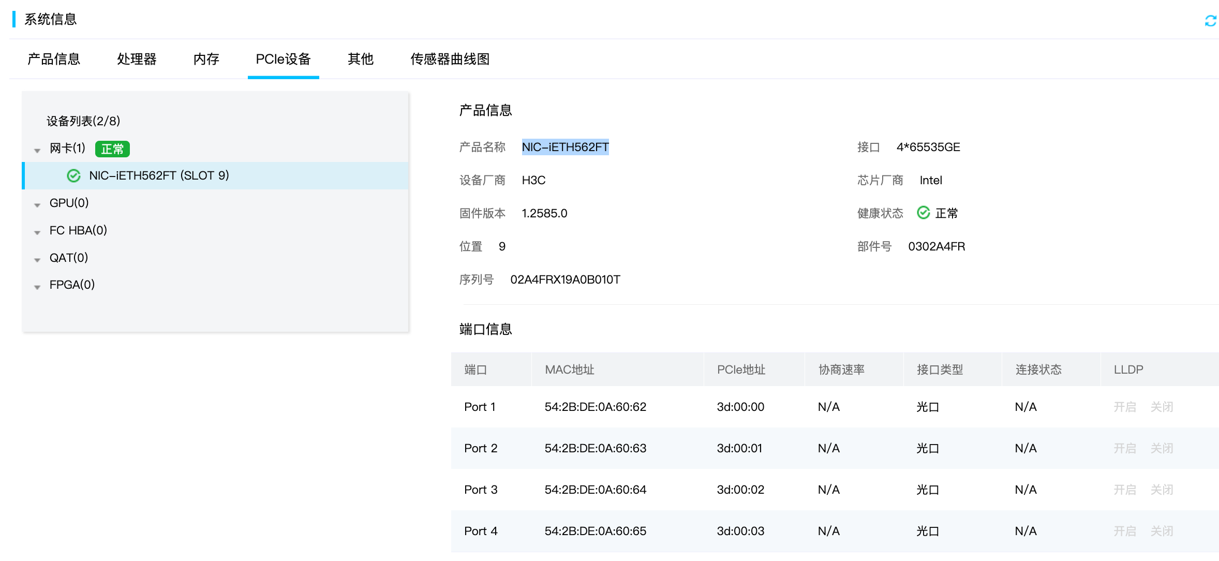Switch to the 处理器 tab

click(137, 59)
